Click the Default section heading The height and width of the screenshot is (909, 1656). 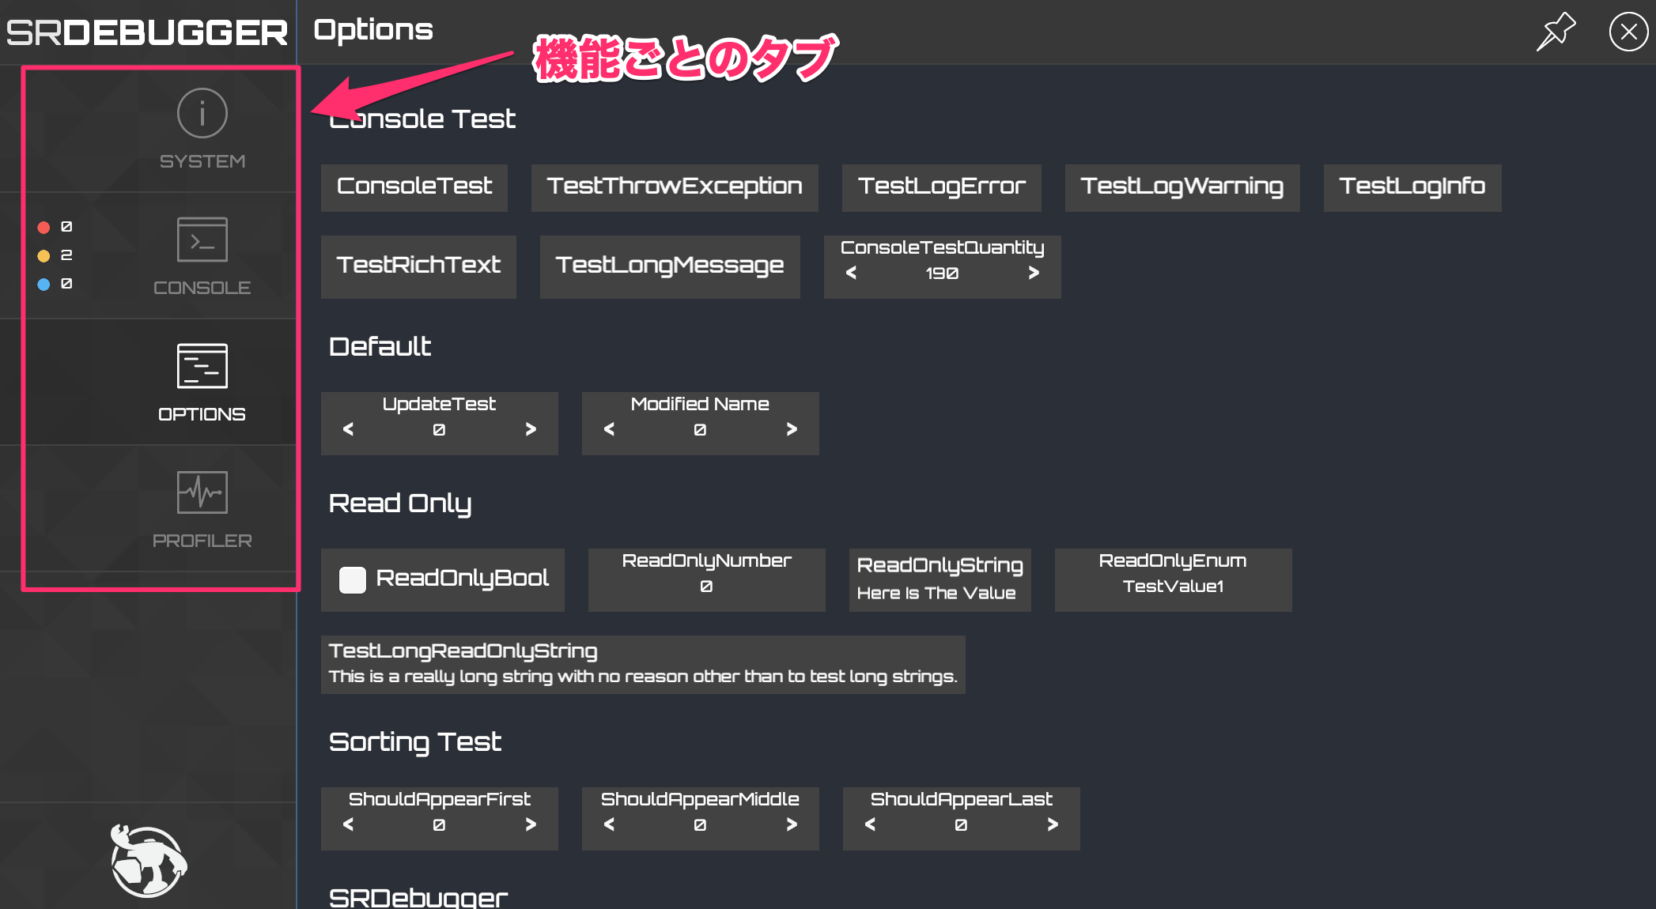click(380, 346)
